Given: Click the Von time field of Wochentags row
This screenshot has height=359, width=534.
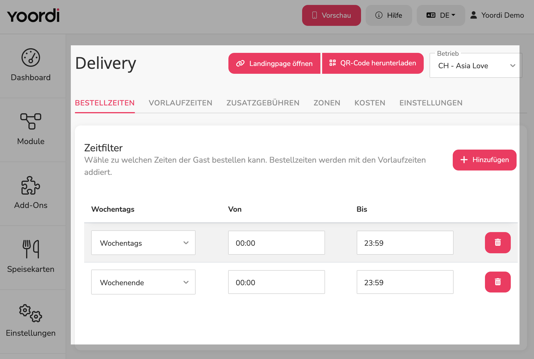Looking at the screenshot, I should click(276, 243).
